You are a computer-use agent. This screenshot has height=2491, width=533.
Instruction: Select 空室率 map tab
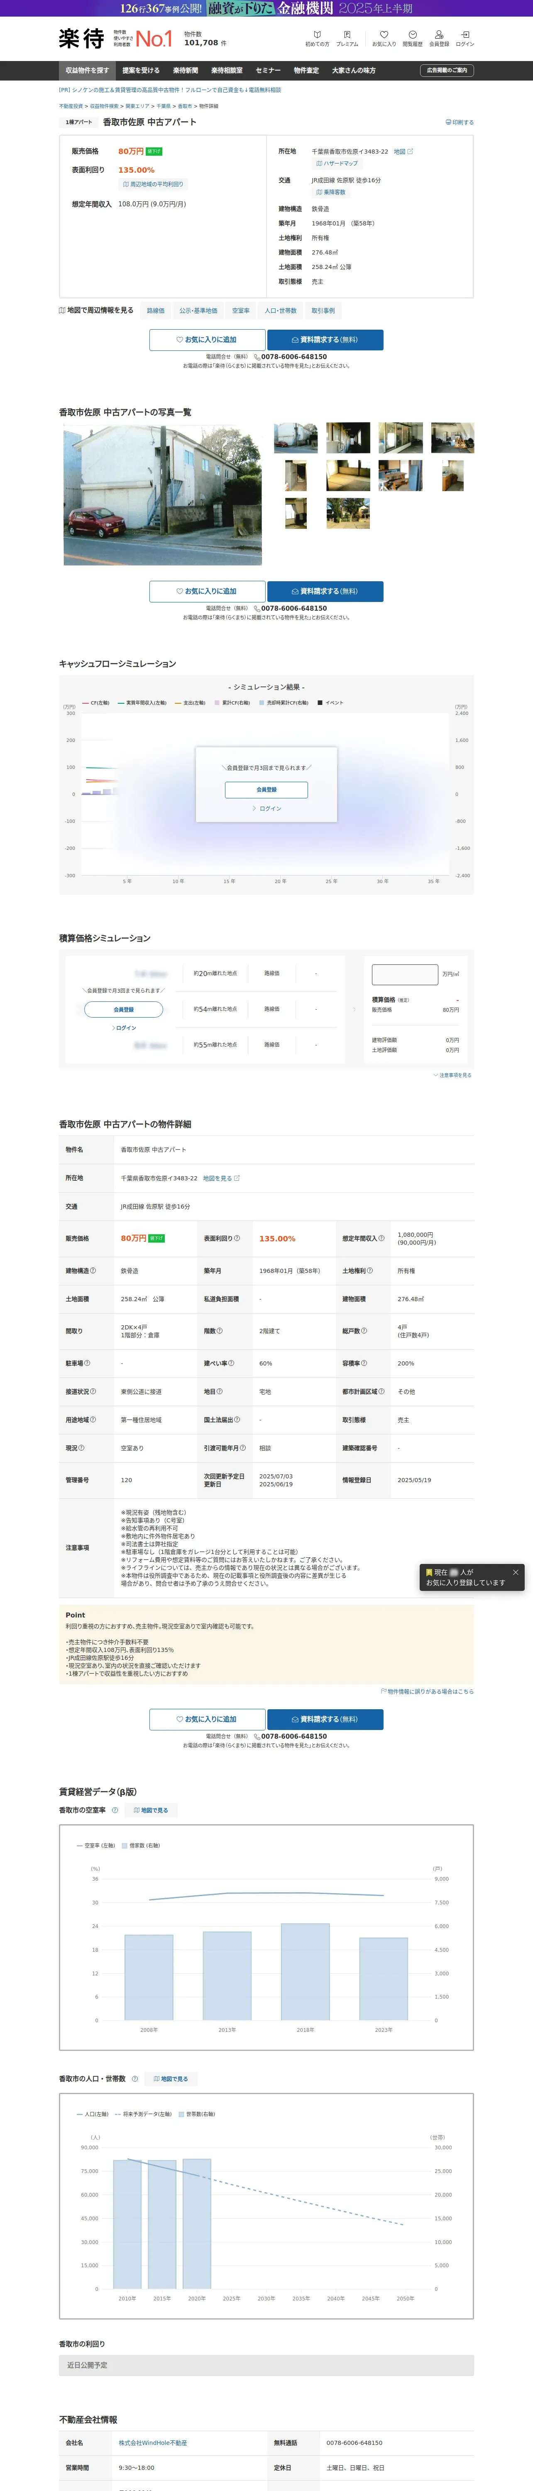pyautogui.click(x=241, y=311)
